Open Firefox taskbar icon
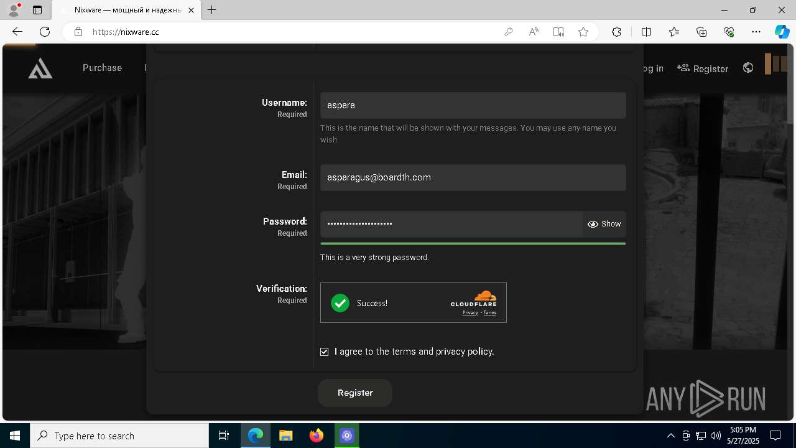The height and width of the screenshot is (448, 796). [x=317, y=436]
